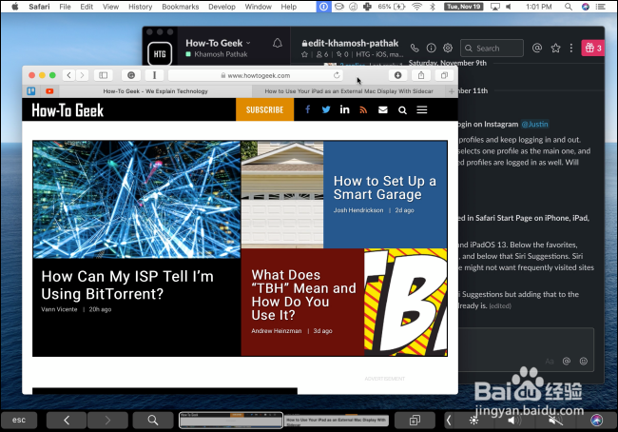Click the Wi-Fi status icon in menu bar

[416, 7]
